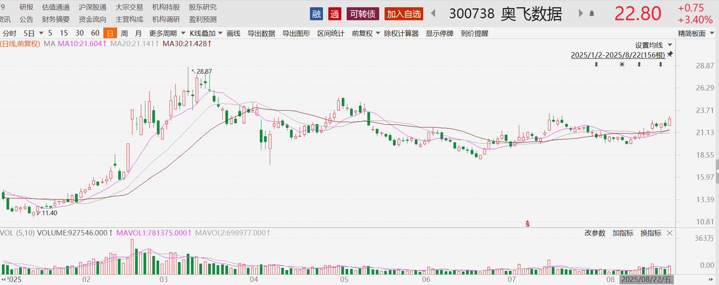The width and height of the screenshot is (719, 285).
Task: Open the 前复权 adjustment dropdown
Action: pyautogui.click(x=366, y=33)
